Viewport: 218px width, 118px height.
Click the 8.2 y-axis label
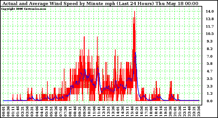[x=210, y=49]
